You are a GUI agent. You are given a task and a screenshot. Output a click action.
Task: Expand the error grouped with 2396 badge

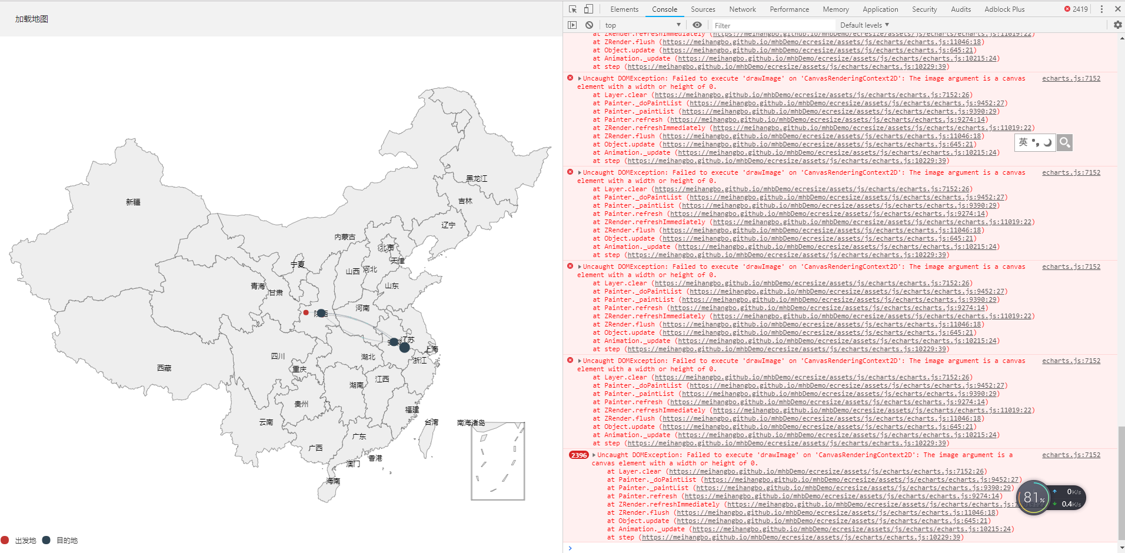pos(594,455)
